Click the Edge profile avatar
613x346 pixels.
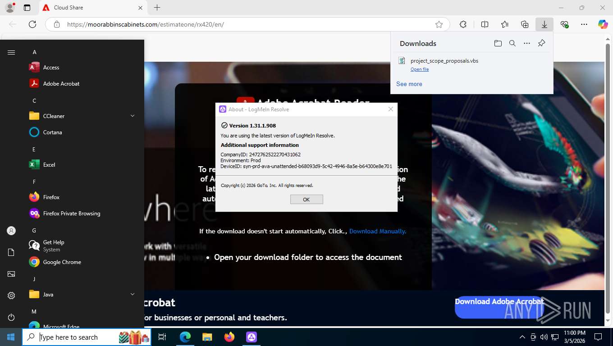pyautogui.click(x=10, y=8)
